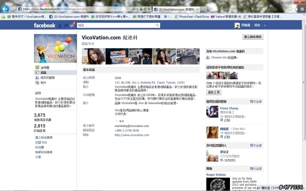The height and width of the screenshot is (191, 306).
Task: Click the Create Page button at top right
Action: coord(253,37)
